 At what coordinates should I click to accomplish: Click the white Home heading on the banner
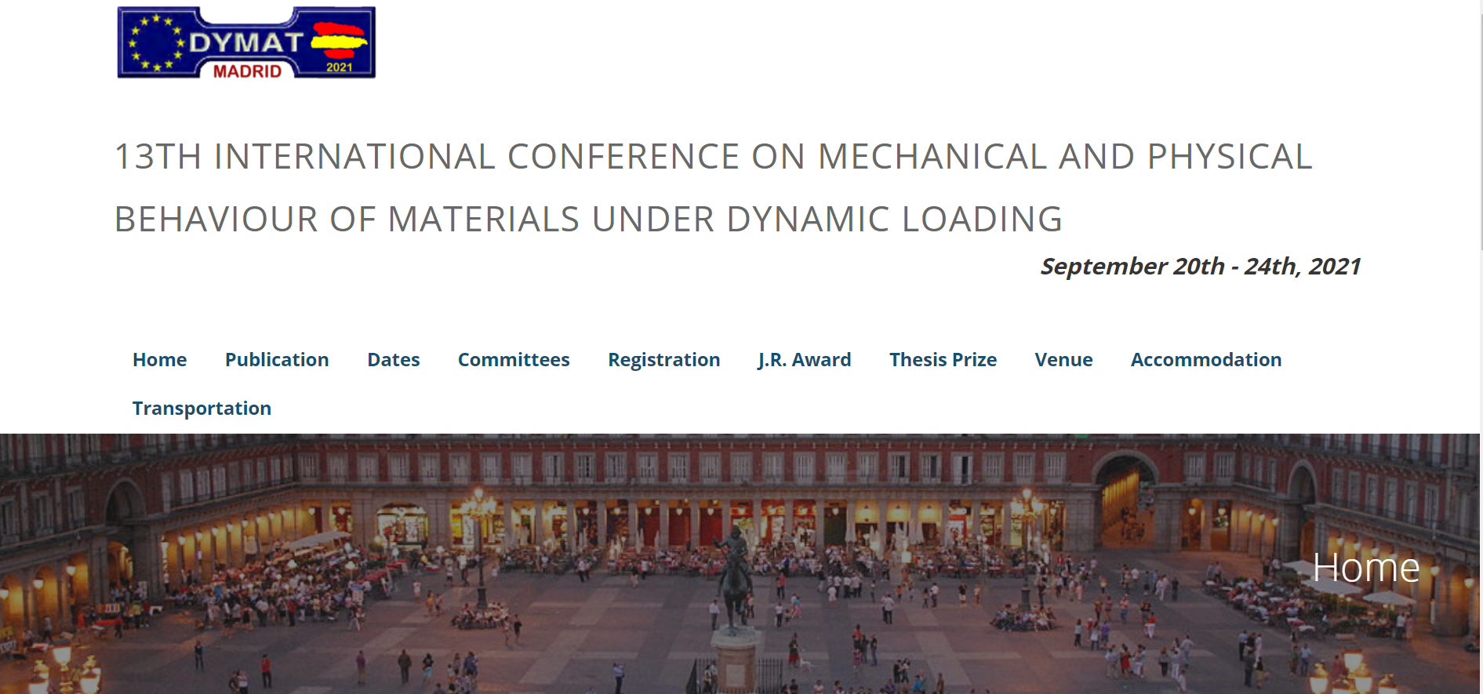[1365, 568]
